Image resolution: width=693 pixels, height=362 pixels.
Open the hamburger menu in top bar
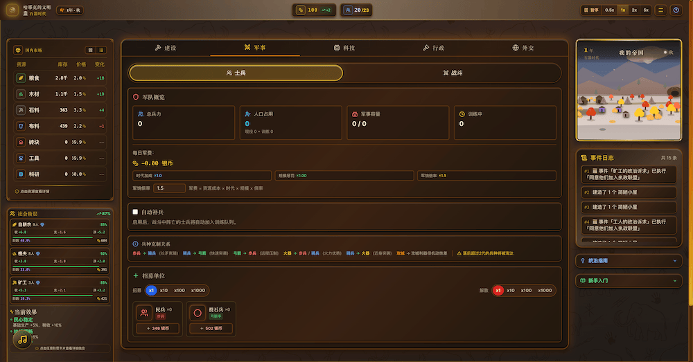[x=660, y=10]
